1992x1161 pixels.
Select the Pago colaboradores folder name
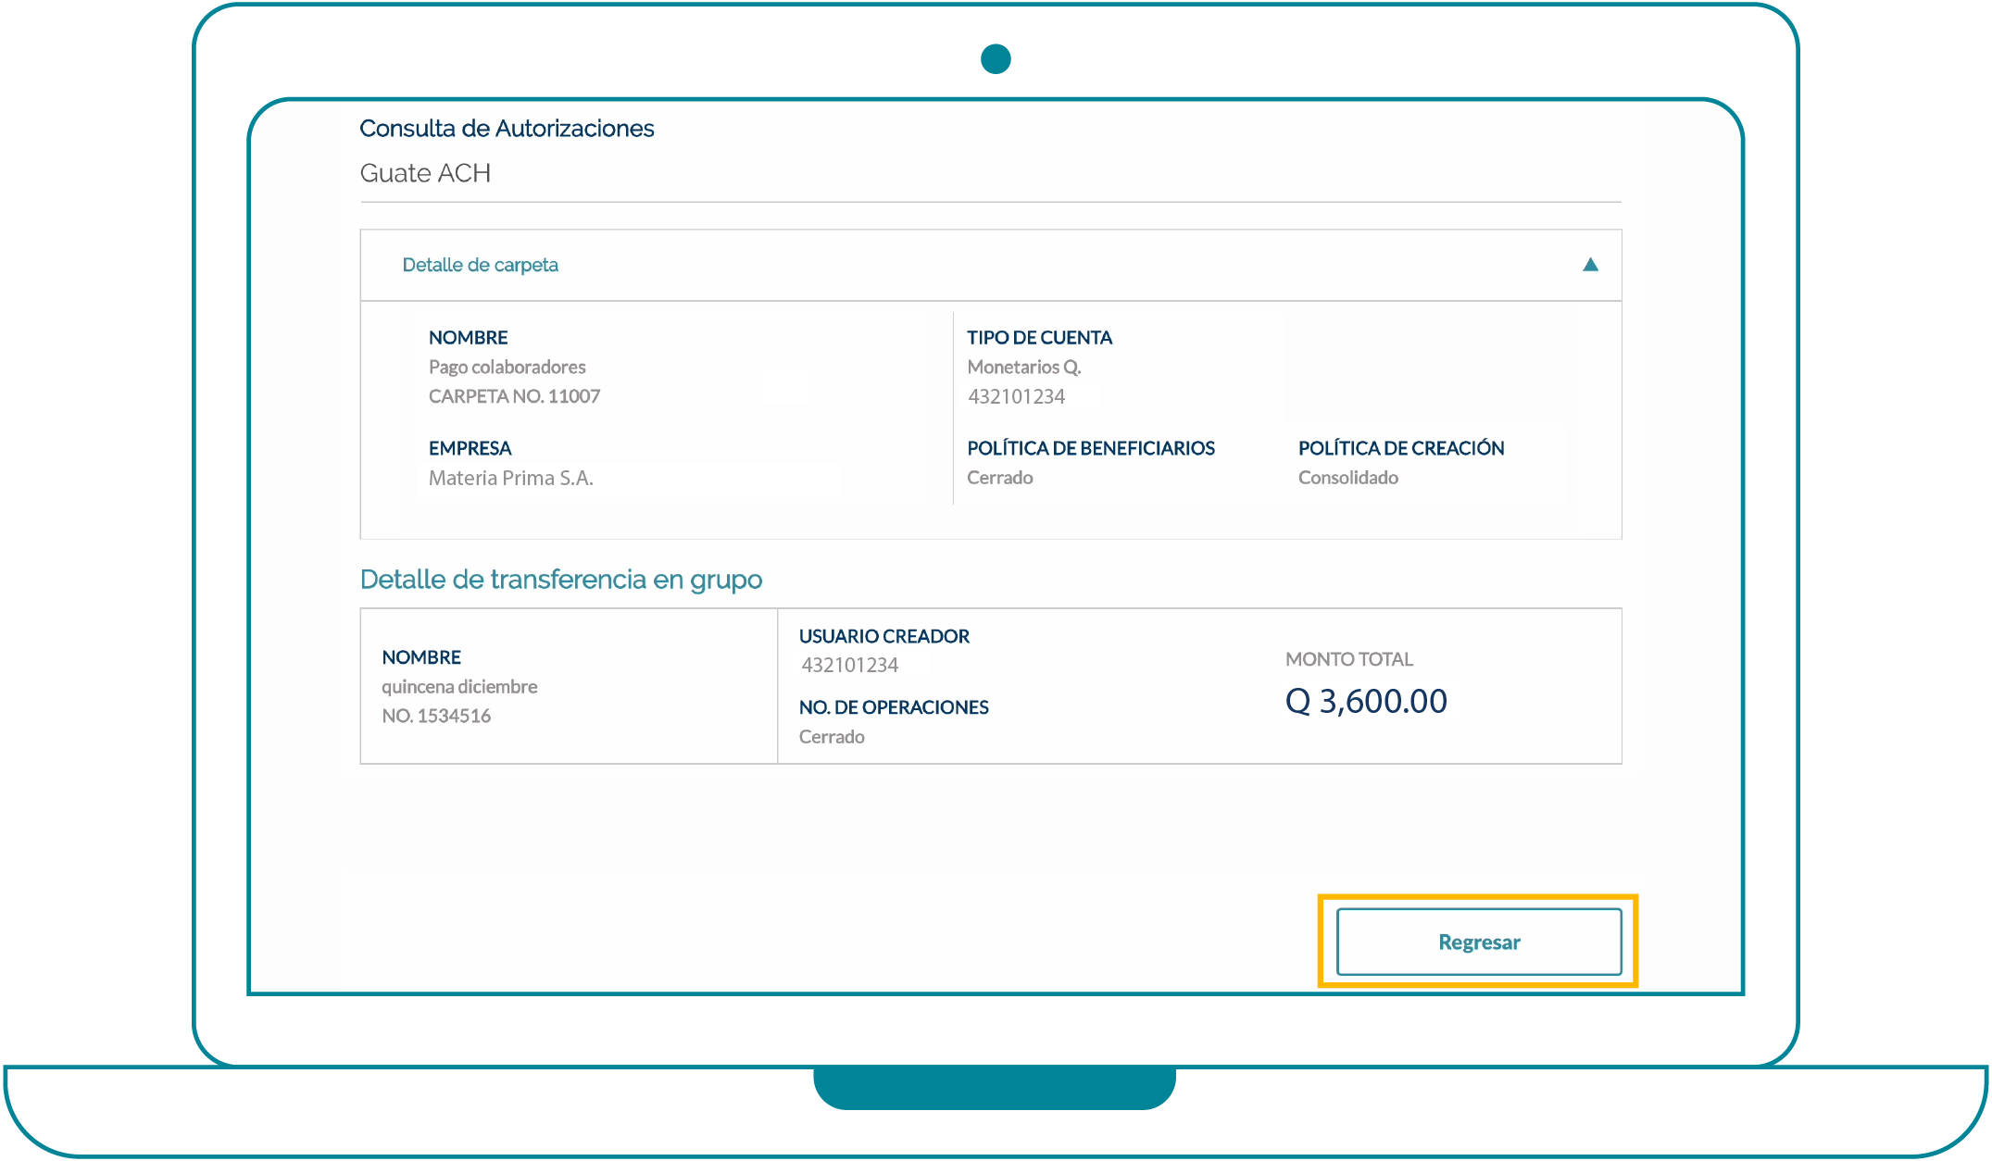(507, 367)
